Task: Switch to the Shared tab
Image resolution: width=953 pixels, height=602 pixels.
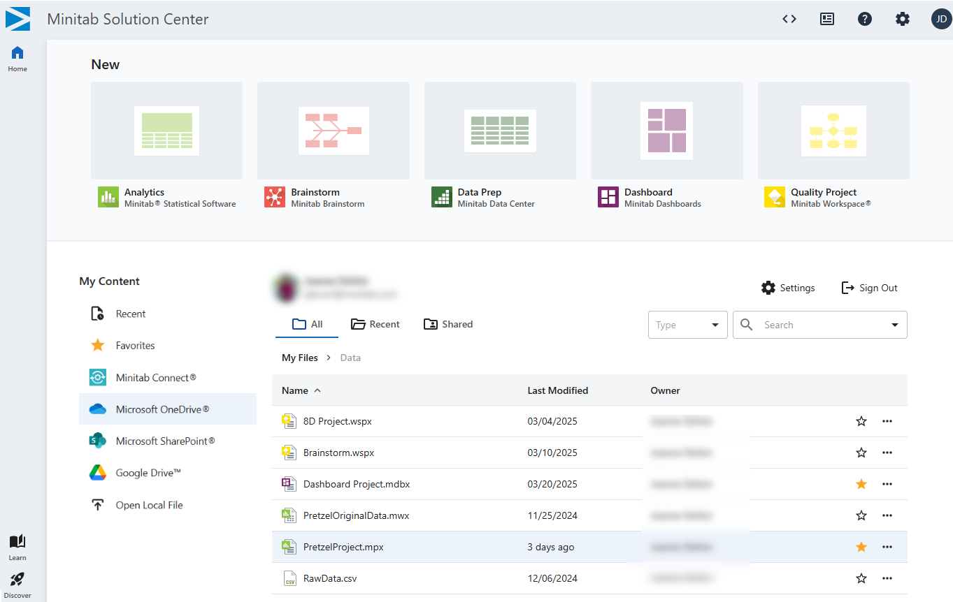Action: pos(448,324)
